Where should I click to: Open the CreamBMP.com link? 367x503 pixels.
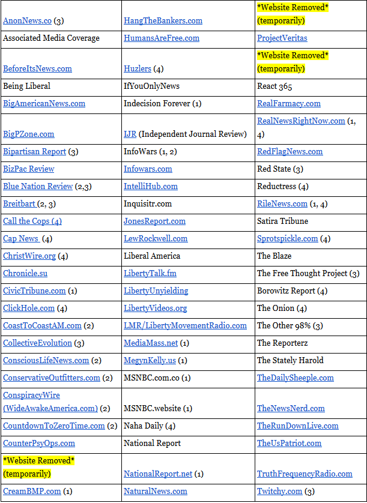click(32, 492)
